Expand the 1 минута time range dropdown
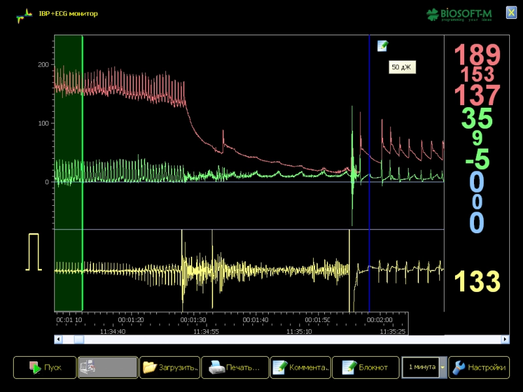This screenshot has width=523, height=392. pos(443,367)
